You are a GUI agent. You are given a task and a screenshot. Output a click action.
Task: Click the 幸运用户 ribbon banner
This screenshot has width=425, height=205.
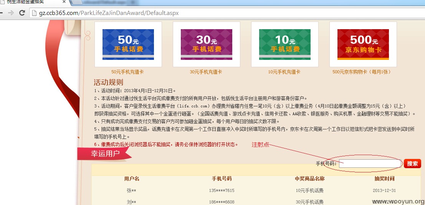(104, 154)
